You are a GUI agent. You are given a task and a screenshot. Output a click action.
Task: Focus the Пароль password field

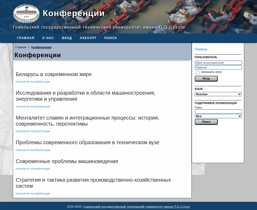point(218,67)
